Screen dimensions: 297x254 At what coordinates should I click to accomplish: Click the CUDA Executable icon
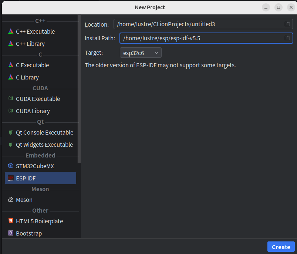coord(11,99)
